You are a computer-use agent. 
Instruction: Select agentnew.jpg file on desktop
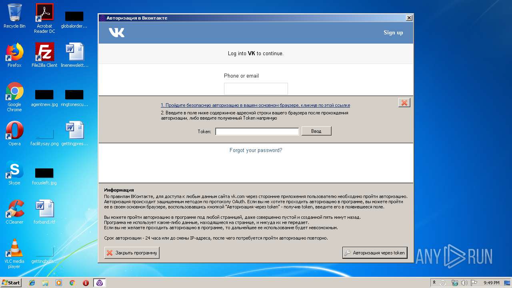[x=44, y=98]
